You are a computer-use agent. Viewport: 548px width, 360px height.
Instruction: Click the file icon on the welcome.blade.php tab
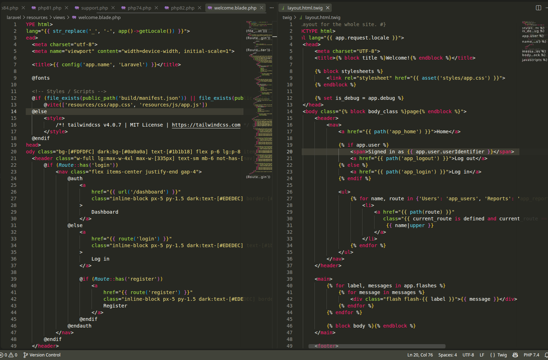coord(210,8)
